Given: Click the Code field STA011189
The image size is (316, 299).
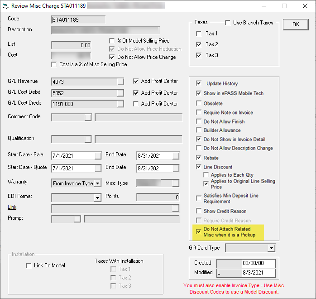Looking at the screenshot, I should 78,20.
